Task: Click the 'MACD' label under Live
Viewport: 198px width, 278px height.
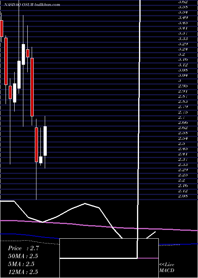Action: [167, 270]
